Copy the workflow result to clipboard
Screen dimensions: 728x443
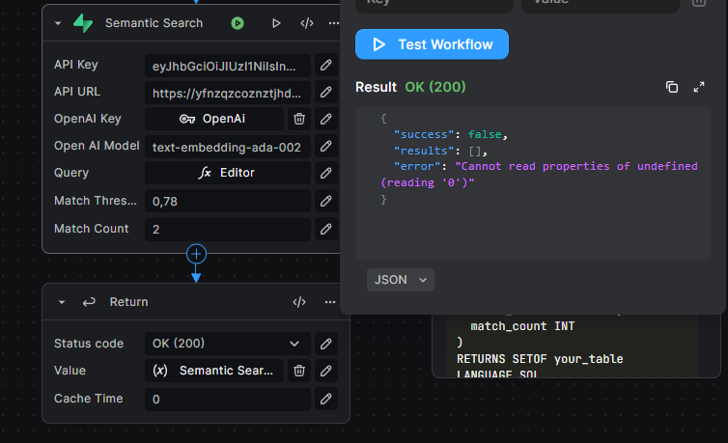pyautogui.click(x=672, y=87)
